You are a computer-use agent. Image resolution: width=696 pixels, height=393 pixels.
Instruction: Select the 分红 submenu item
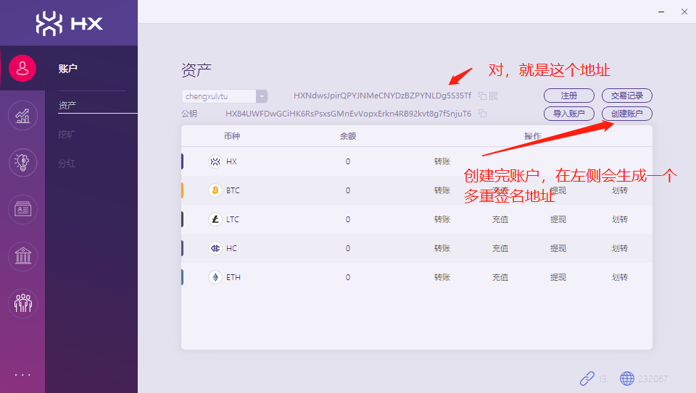(x=67, y=164)
